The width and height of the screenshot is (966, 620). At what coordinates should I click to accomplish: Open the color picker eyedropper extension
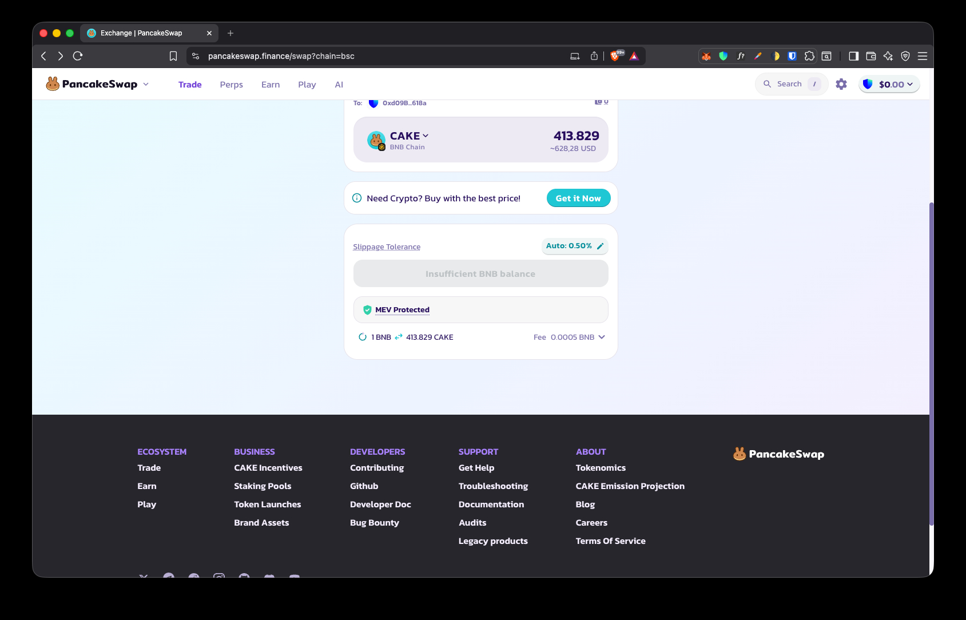click(758, 56)
